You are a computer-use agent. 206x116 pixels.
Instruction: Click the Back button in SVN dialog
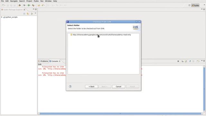[x=91, y=87]
